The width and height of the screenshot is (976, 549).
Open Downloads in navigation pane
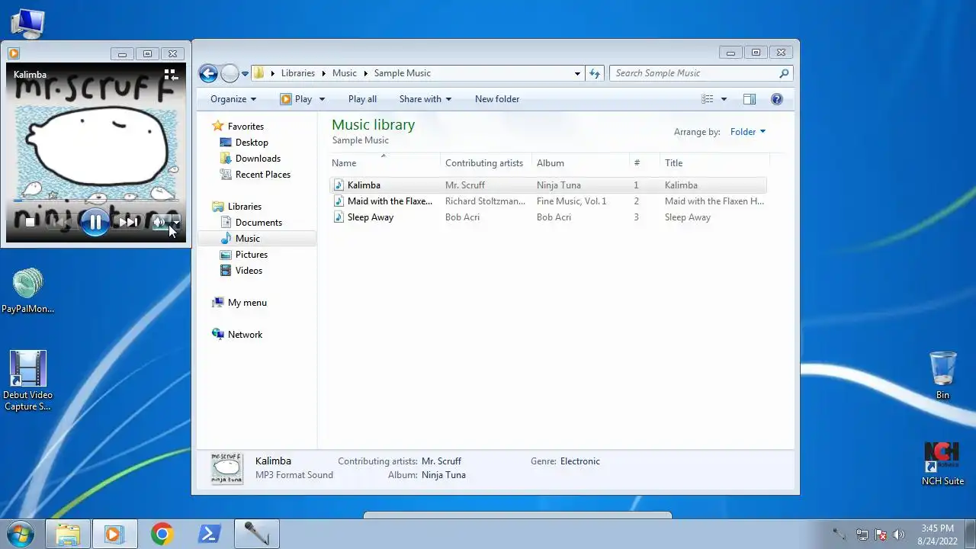click(250, 159)
